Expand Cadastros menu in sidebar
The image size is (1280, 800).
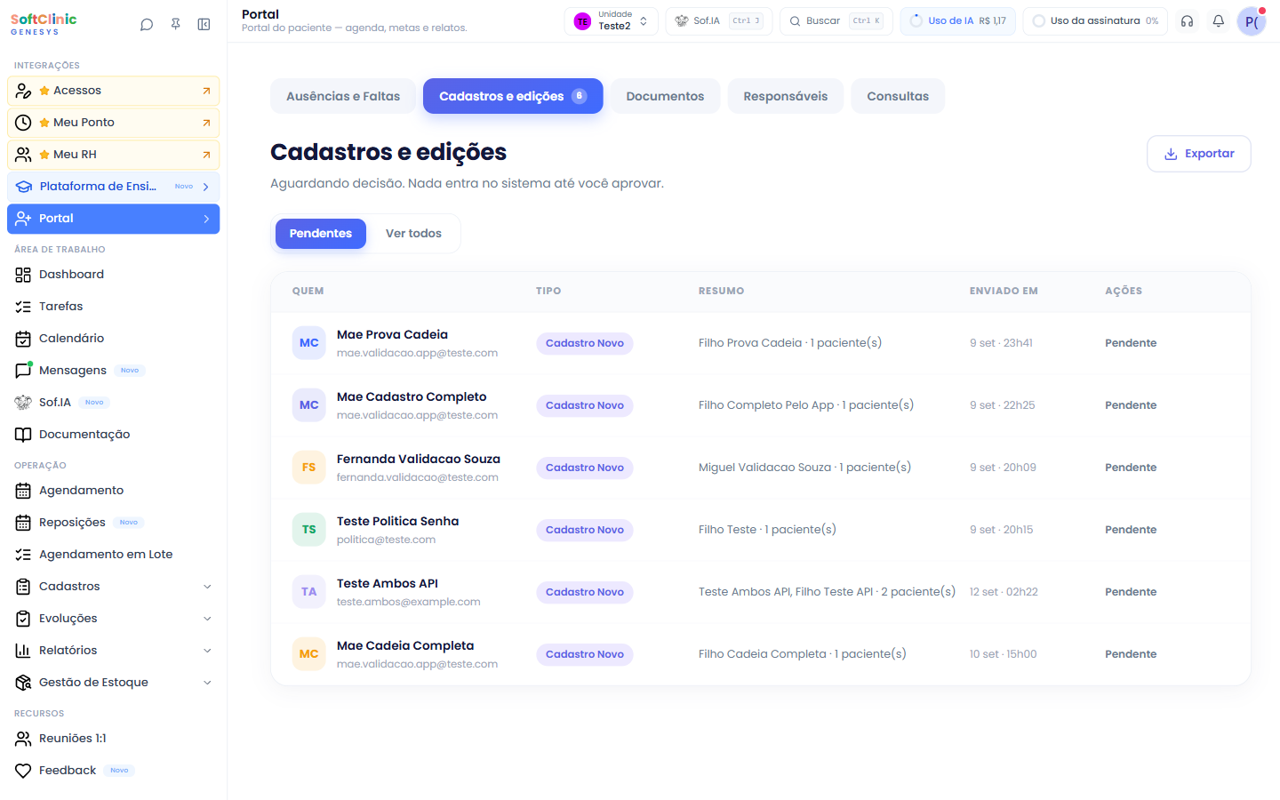113,587
